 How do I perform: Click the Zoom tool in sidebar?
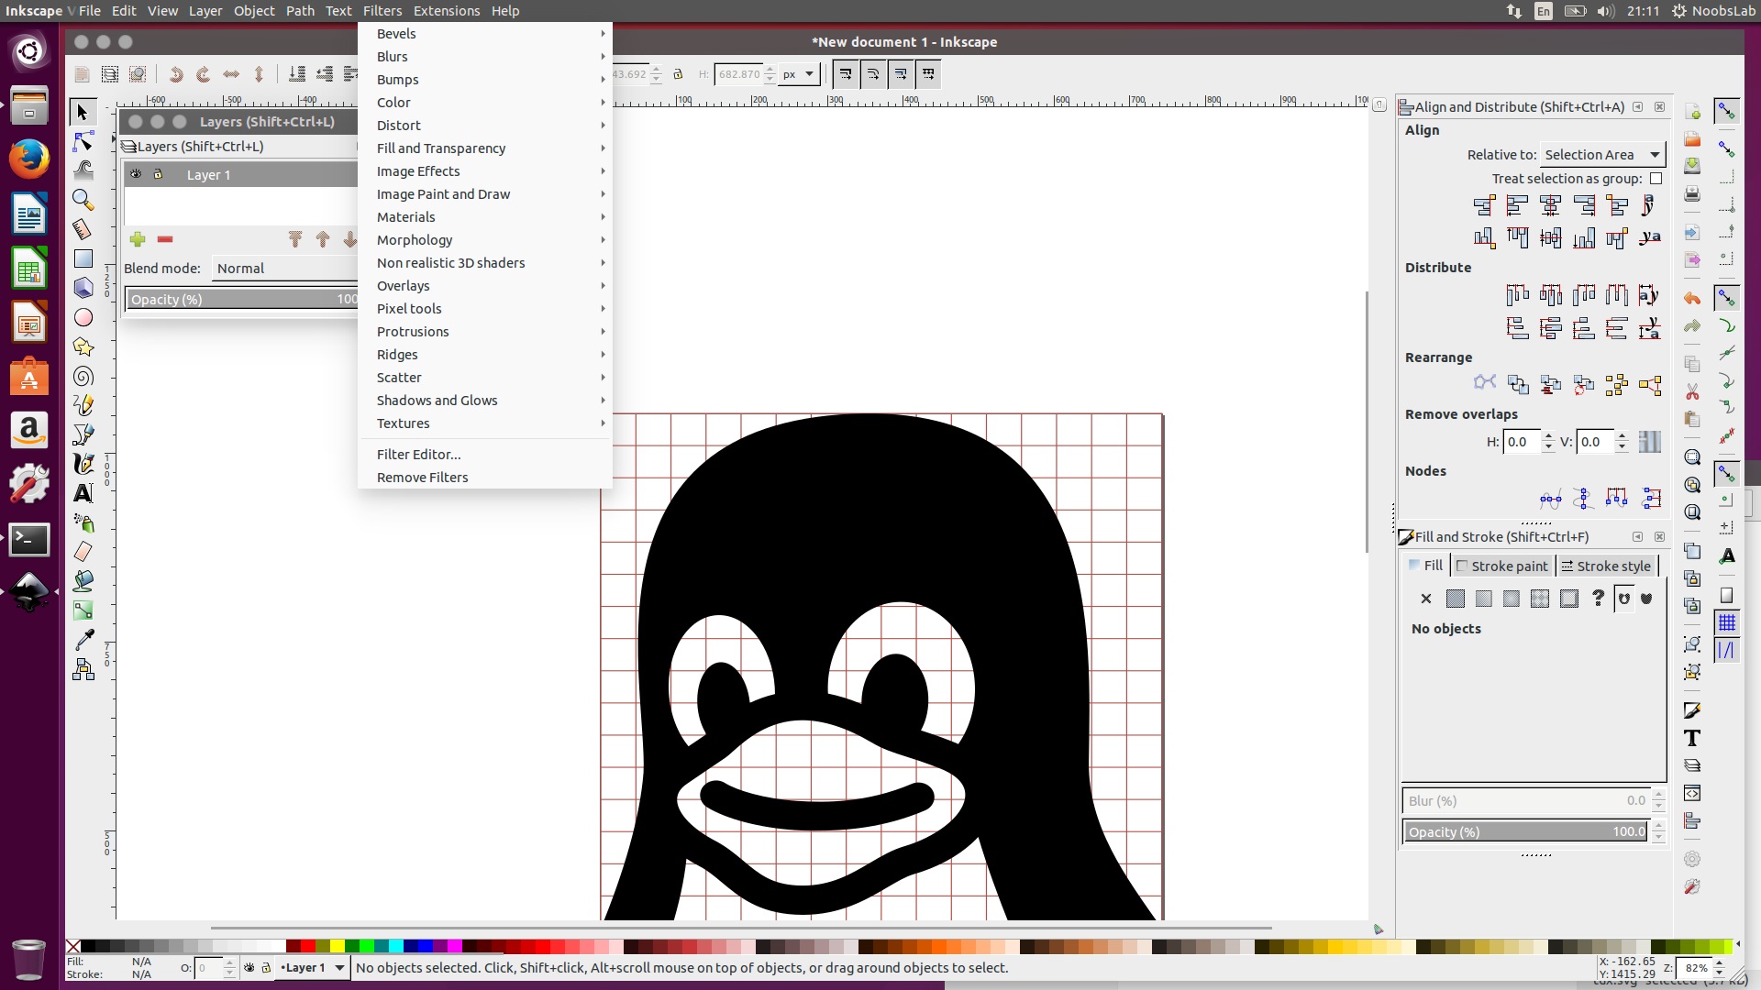83,198
